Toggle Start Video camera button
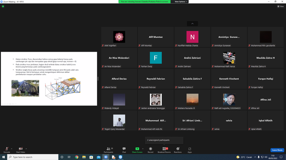The image size is (286, 160). [x=21, y=150]
